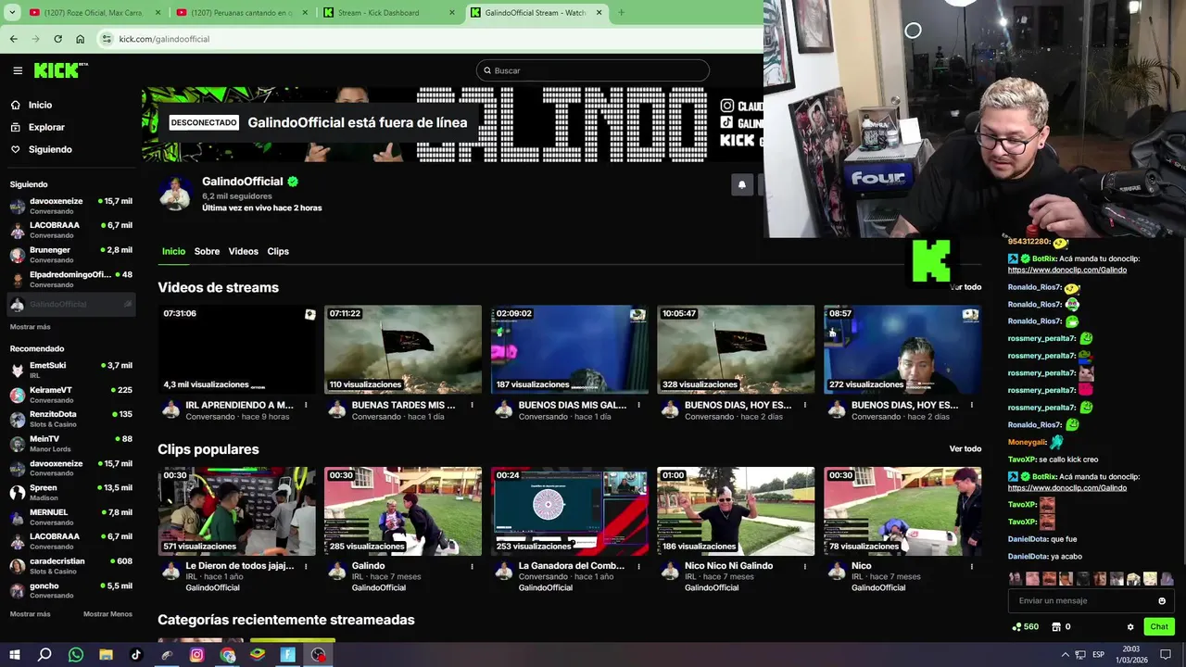
Task: Click Ver todo next to Clips populares
Action: coord(965,449)
